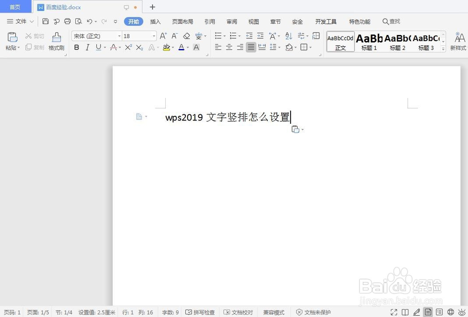Align text left
Image resolution: width=468 pixels, height=317 pixels.
tap(218, 47)
